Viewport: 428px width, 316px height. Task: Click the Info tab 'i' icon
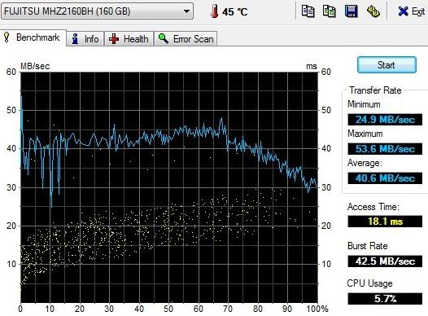(75, 39)
